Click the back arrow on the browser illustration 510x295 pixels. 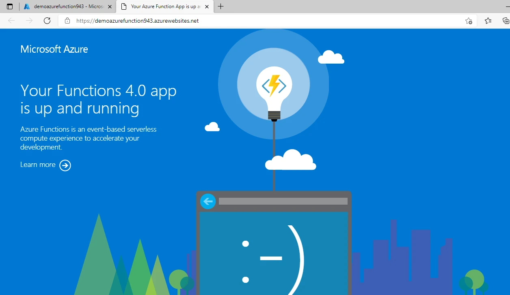pyautogui.click(x=207, y=201)
